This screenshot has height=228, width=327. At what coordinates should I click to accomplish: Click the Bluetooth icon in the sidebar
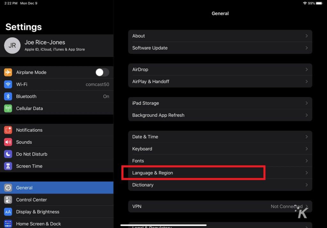coord(8,96)
